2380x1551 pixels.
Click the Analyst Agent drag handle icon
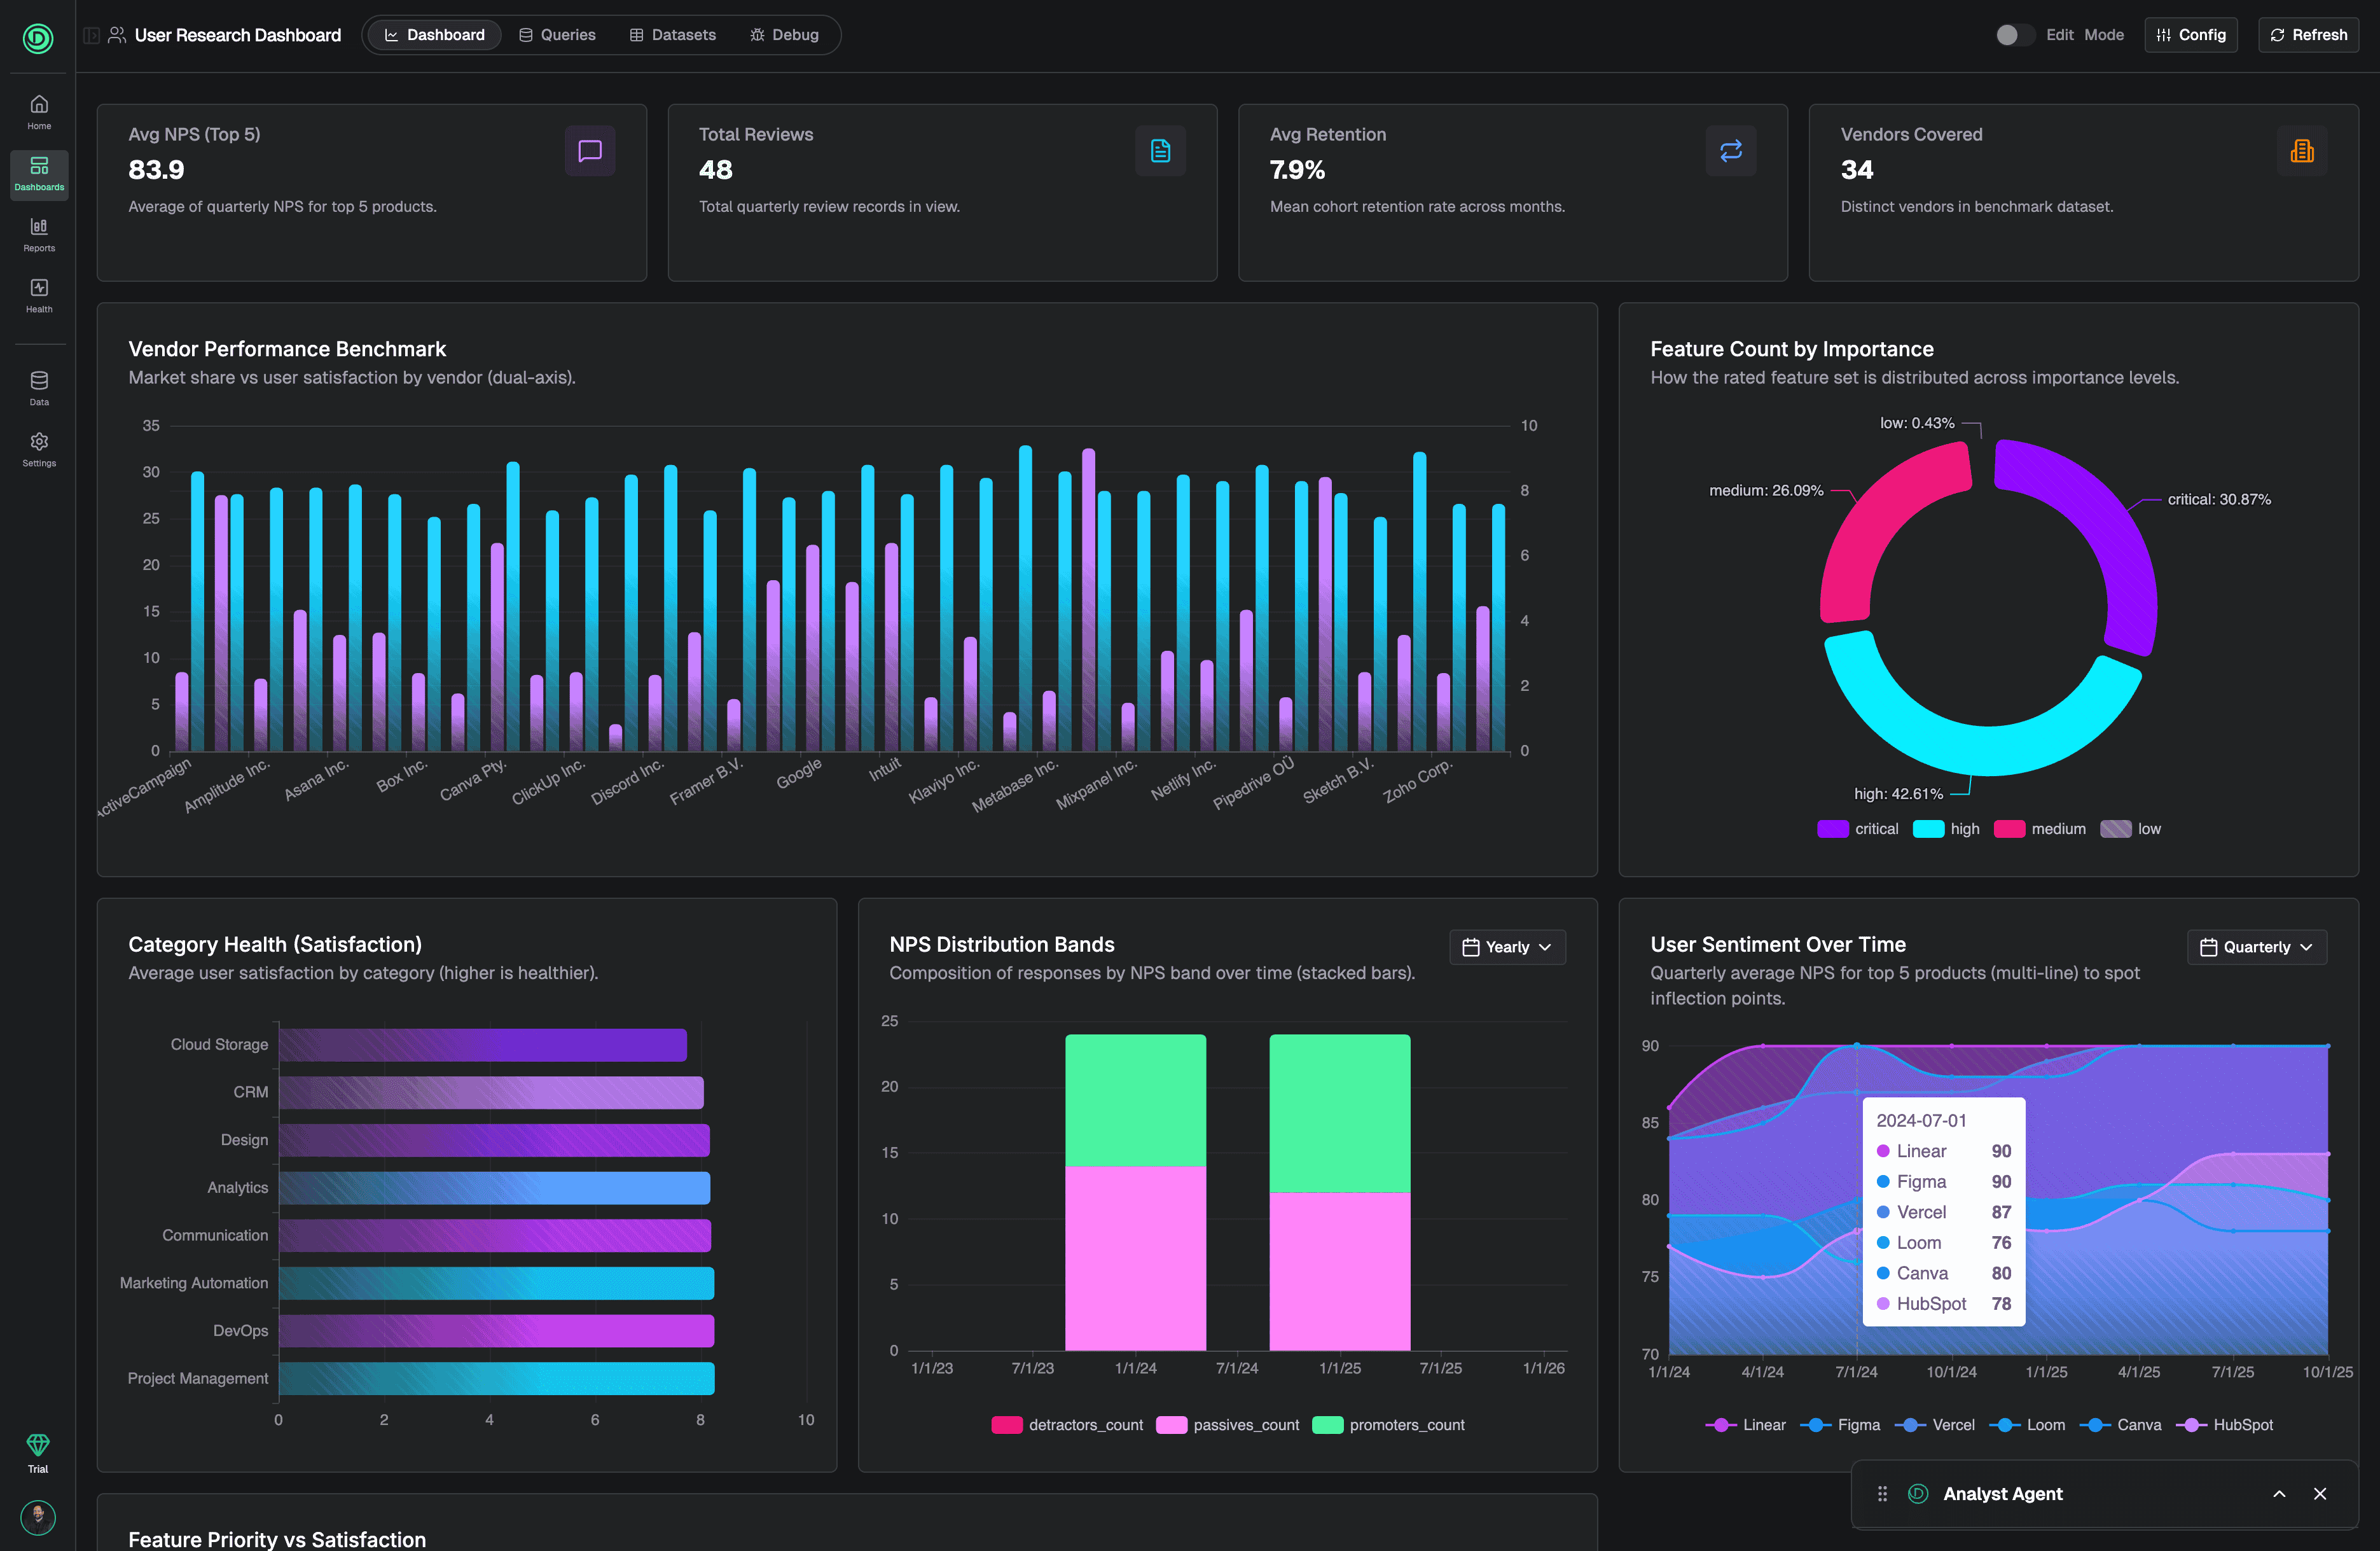click(1882, 1493)
